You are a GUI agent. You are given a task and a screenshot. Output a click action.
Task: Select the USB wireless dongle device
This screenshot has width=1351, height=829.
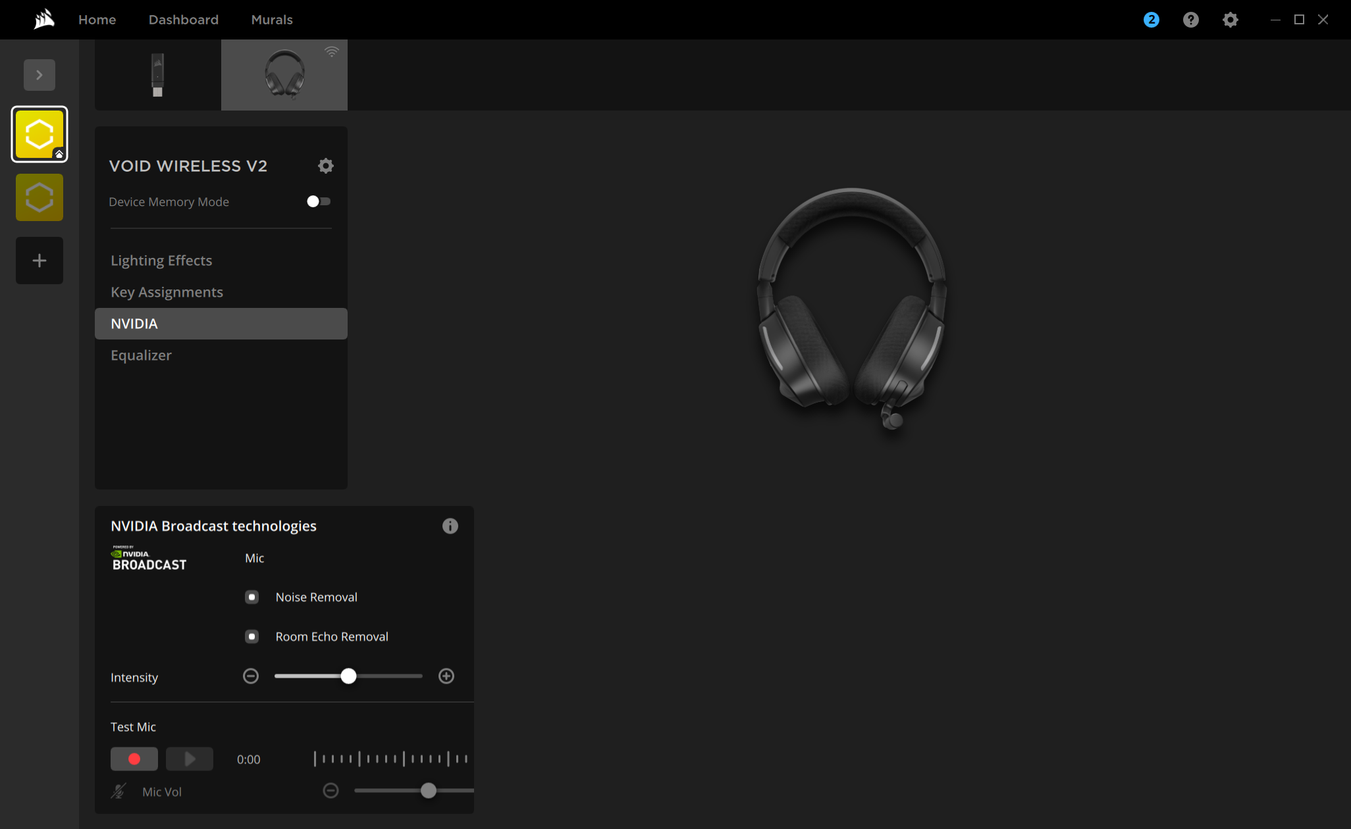[158, 75]
